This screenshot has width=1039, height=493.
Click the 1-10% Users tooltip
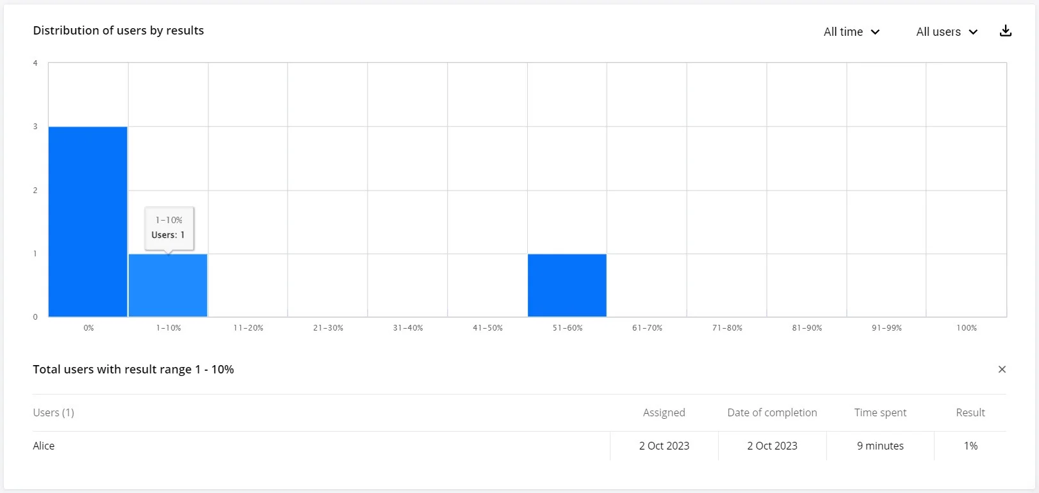coord(169,228)
